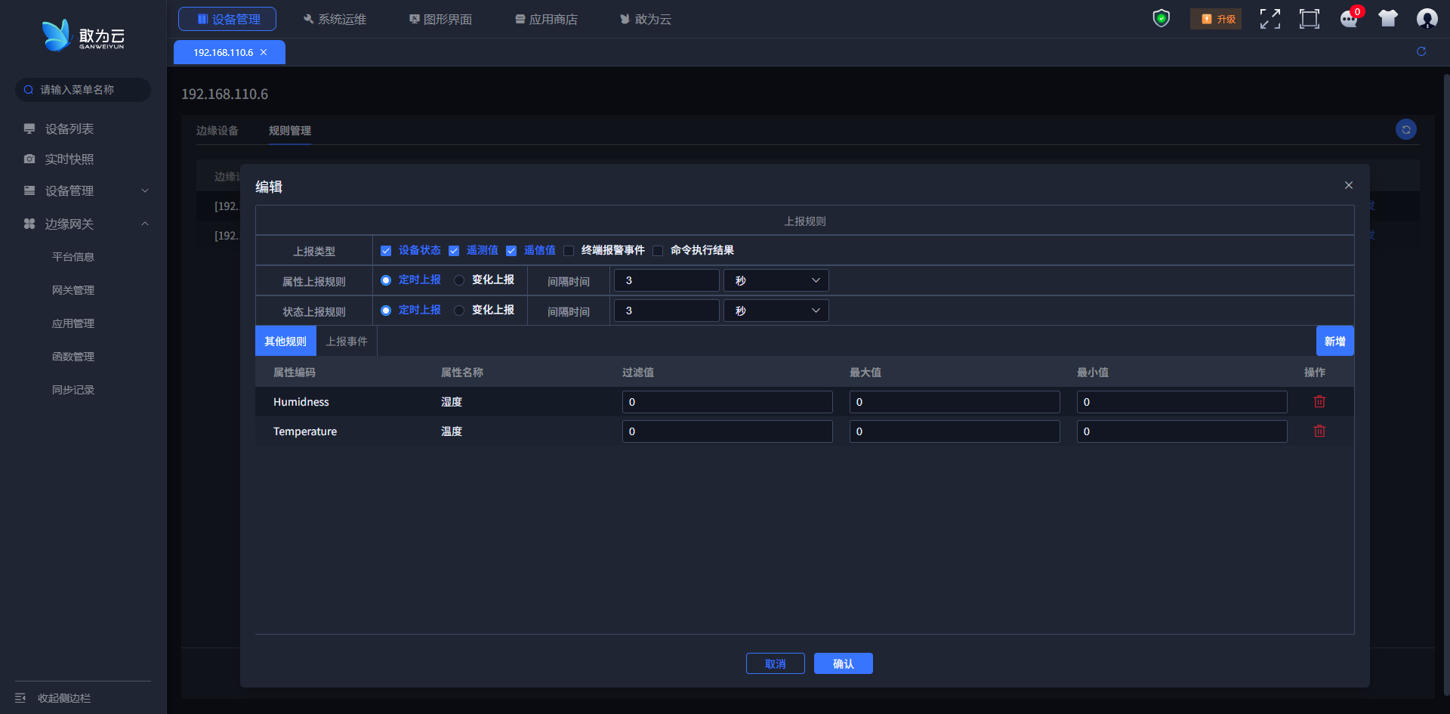The height and width of the screenshot is (714, 1450).
Task: Switch to the 上报事件 tab
Action: tap(347, 342)
